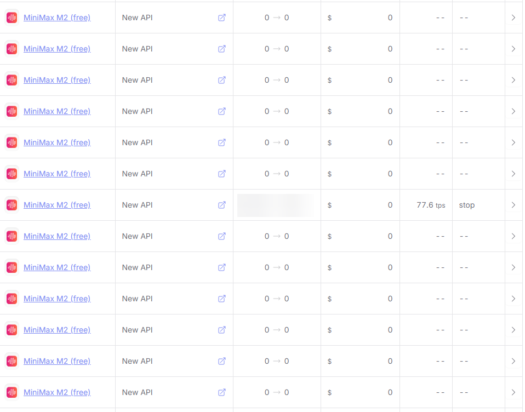The height and width of the screenshot is (412, 525).
Task: Open external link icon directly below the stop row
Action: 221,236
